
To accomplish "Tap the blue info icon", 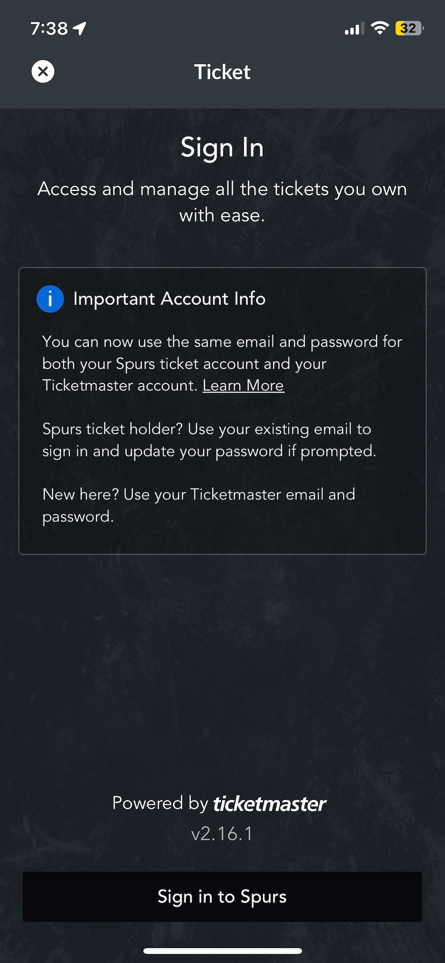I will [x=50, y=298].
